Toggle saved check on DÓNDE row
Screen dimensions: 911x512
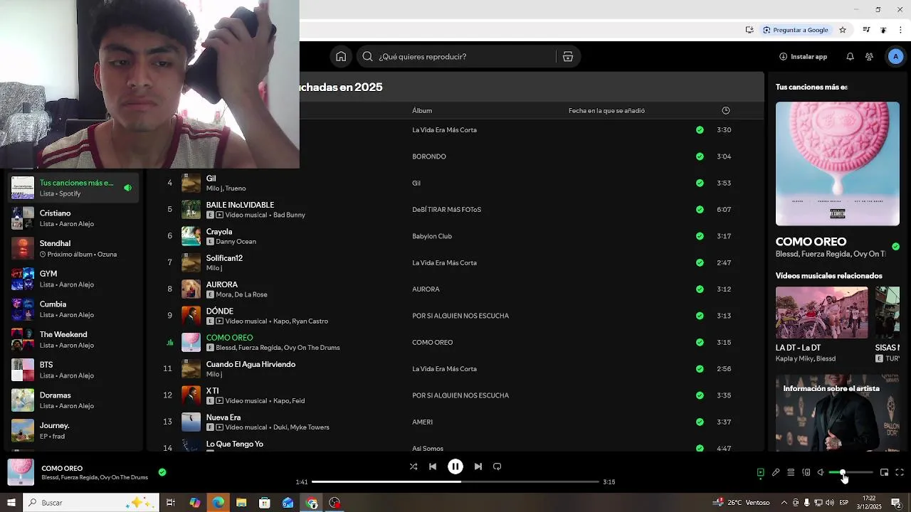pyautogui.click(x=700, y=316)
